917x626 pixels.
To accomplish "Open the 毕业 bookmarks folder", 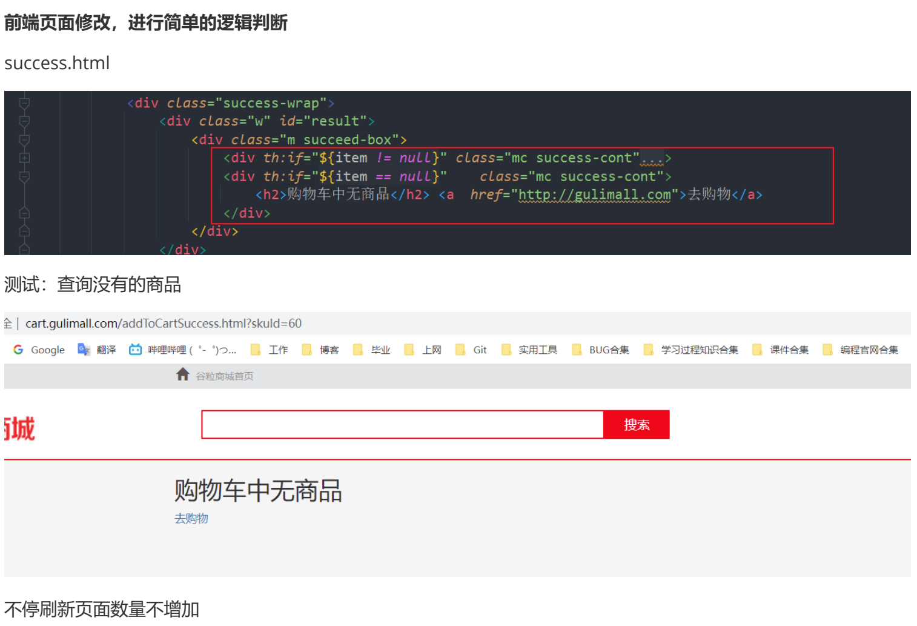I will tap(372, 350).
